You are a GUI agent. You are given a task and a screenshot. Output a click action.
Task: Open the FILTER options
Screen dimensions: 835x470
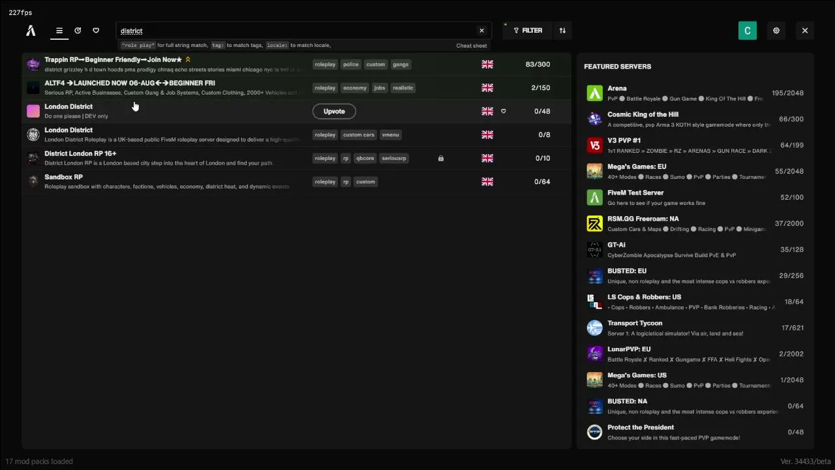point(528,31)
